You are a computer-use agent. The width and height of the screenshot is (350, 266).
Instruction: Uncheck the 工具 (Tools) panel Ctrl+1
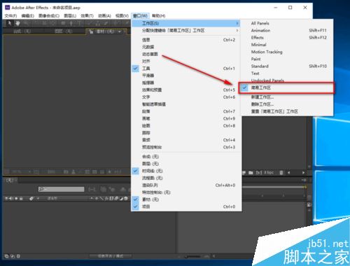186,69
